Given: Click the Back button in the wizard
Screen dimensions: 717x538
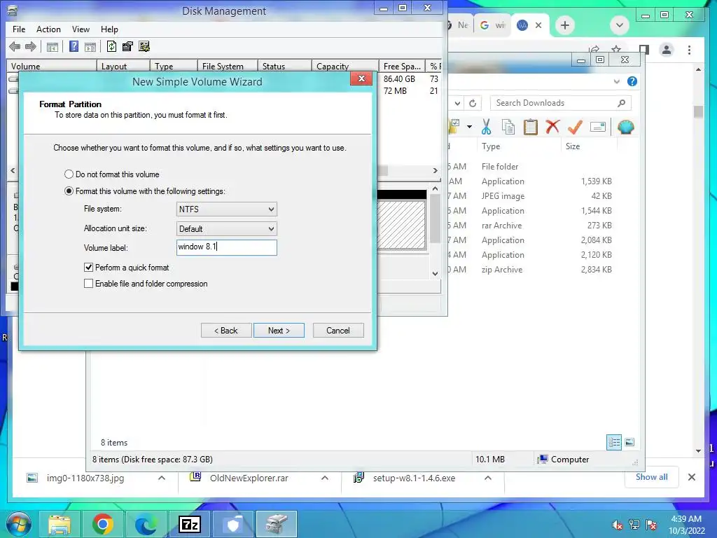Looking at the screenshot, I should point(226,331).
